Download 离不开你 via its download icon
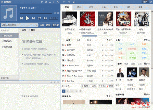This screenshot has height=110, width=153. click(x=109, y=55)
